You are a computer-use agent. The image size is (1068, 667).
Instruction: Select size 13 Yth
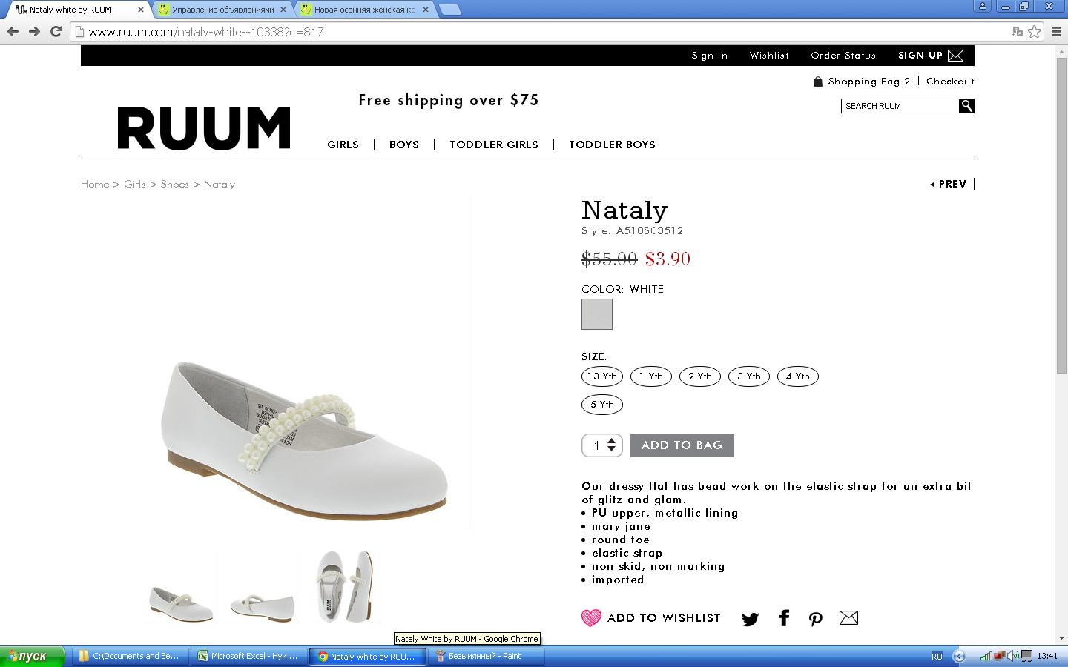pos(602,376)
